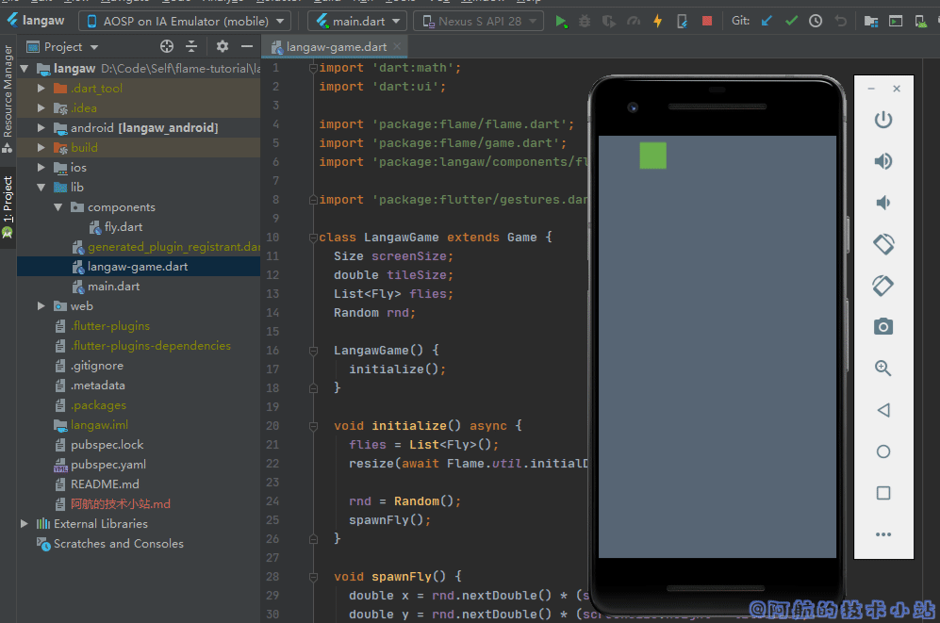Collapse the lib folder
Image resolution: width=940 pixels, height=623 pixels.
click(x=41, y=188)
